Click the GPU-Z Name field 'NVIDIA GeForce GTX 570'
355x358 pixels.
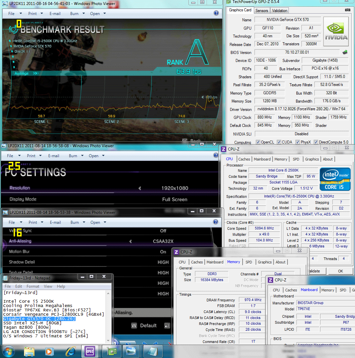[287, 20]
